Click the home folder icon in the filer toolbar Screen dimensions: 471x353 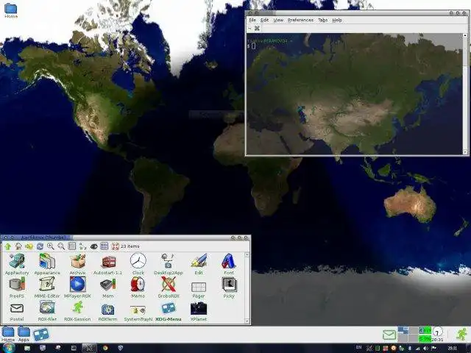(x=18, y=246)
